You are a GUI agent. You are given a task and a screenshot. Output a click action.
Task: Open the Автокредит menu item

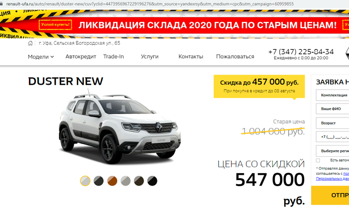click(81, 57)
